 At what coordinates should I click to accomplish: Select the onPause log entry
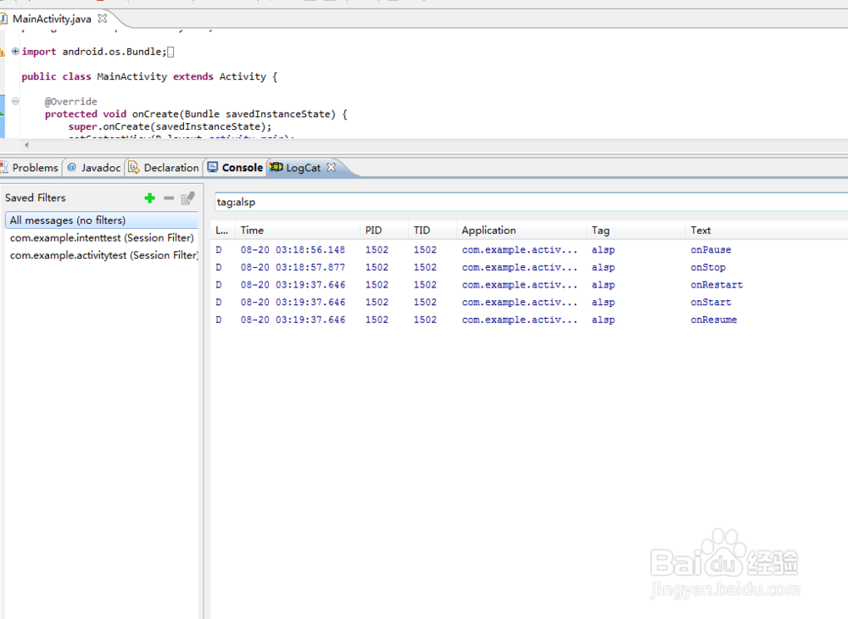tap(530, 250)
